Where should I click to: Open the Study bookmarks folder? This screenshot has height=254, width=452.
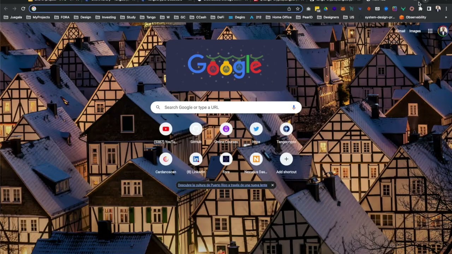coord(128,17)
